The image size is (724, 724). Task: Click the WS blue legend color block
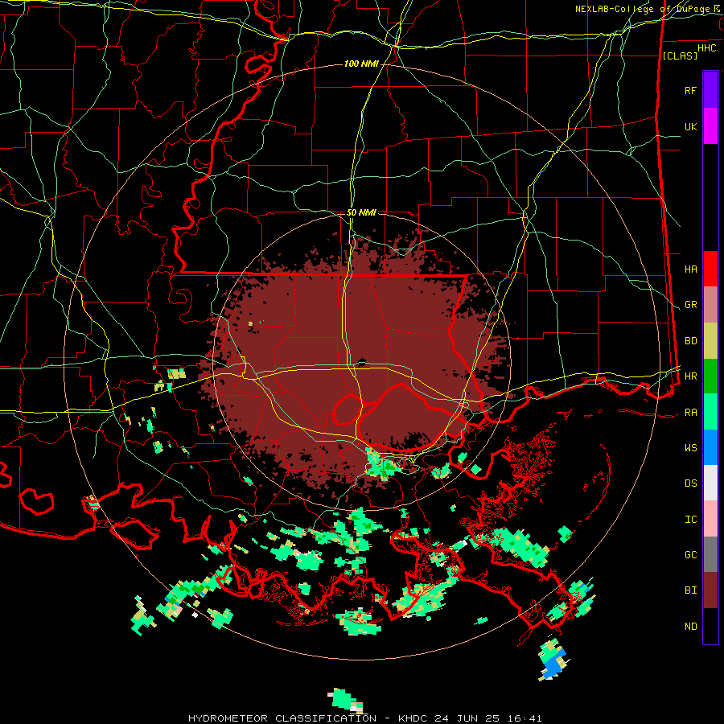coord(710,447)
